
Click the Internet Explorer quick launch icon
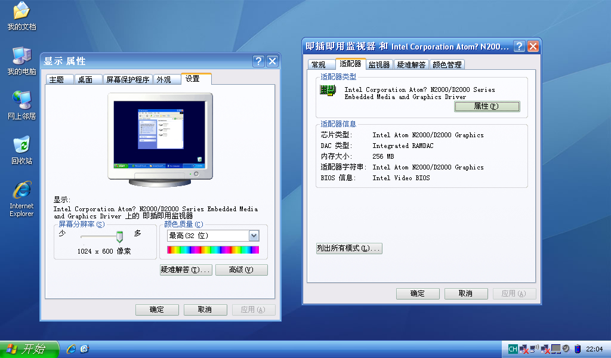72,349
